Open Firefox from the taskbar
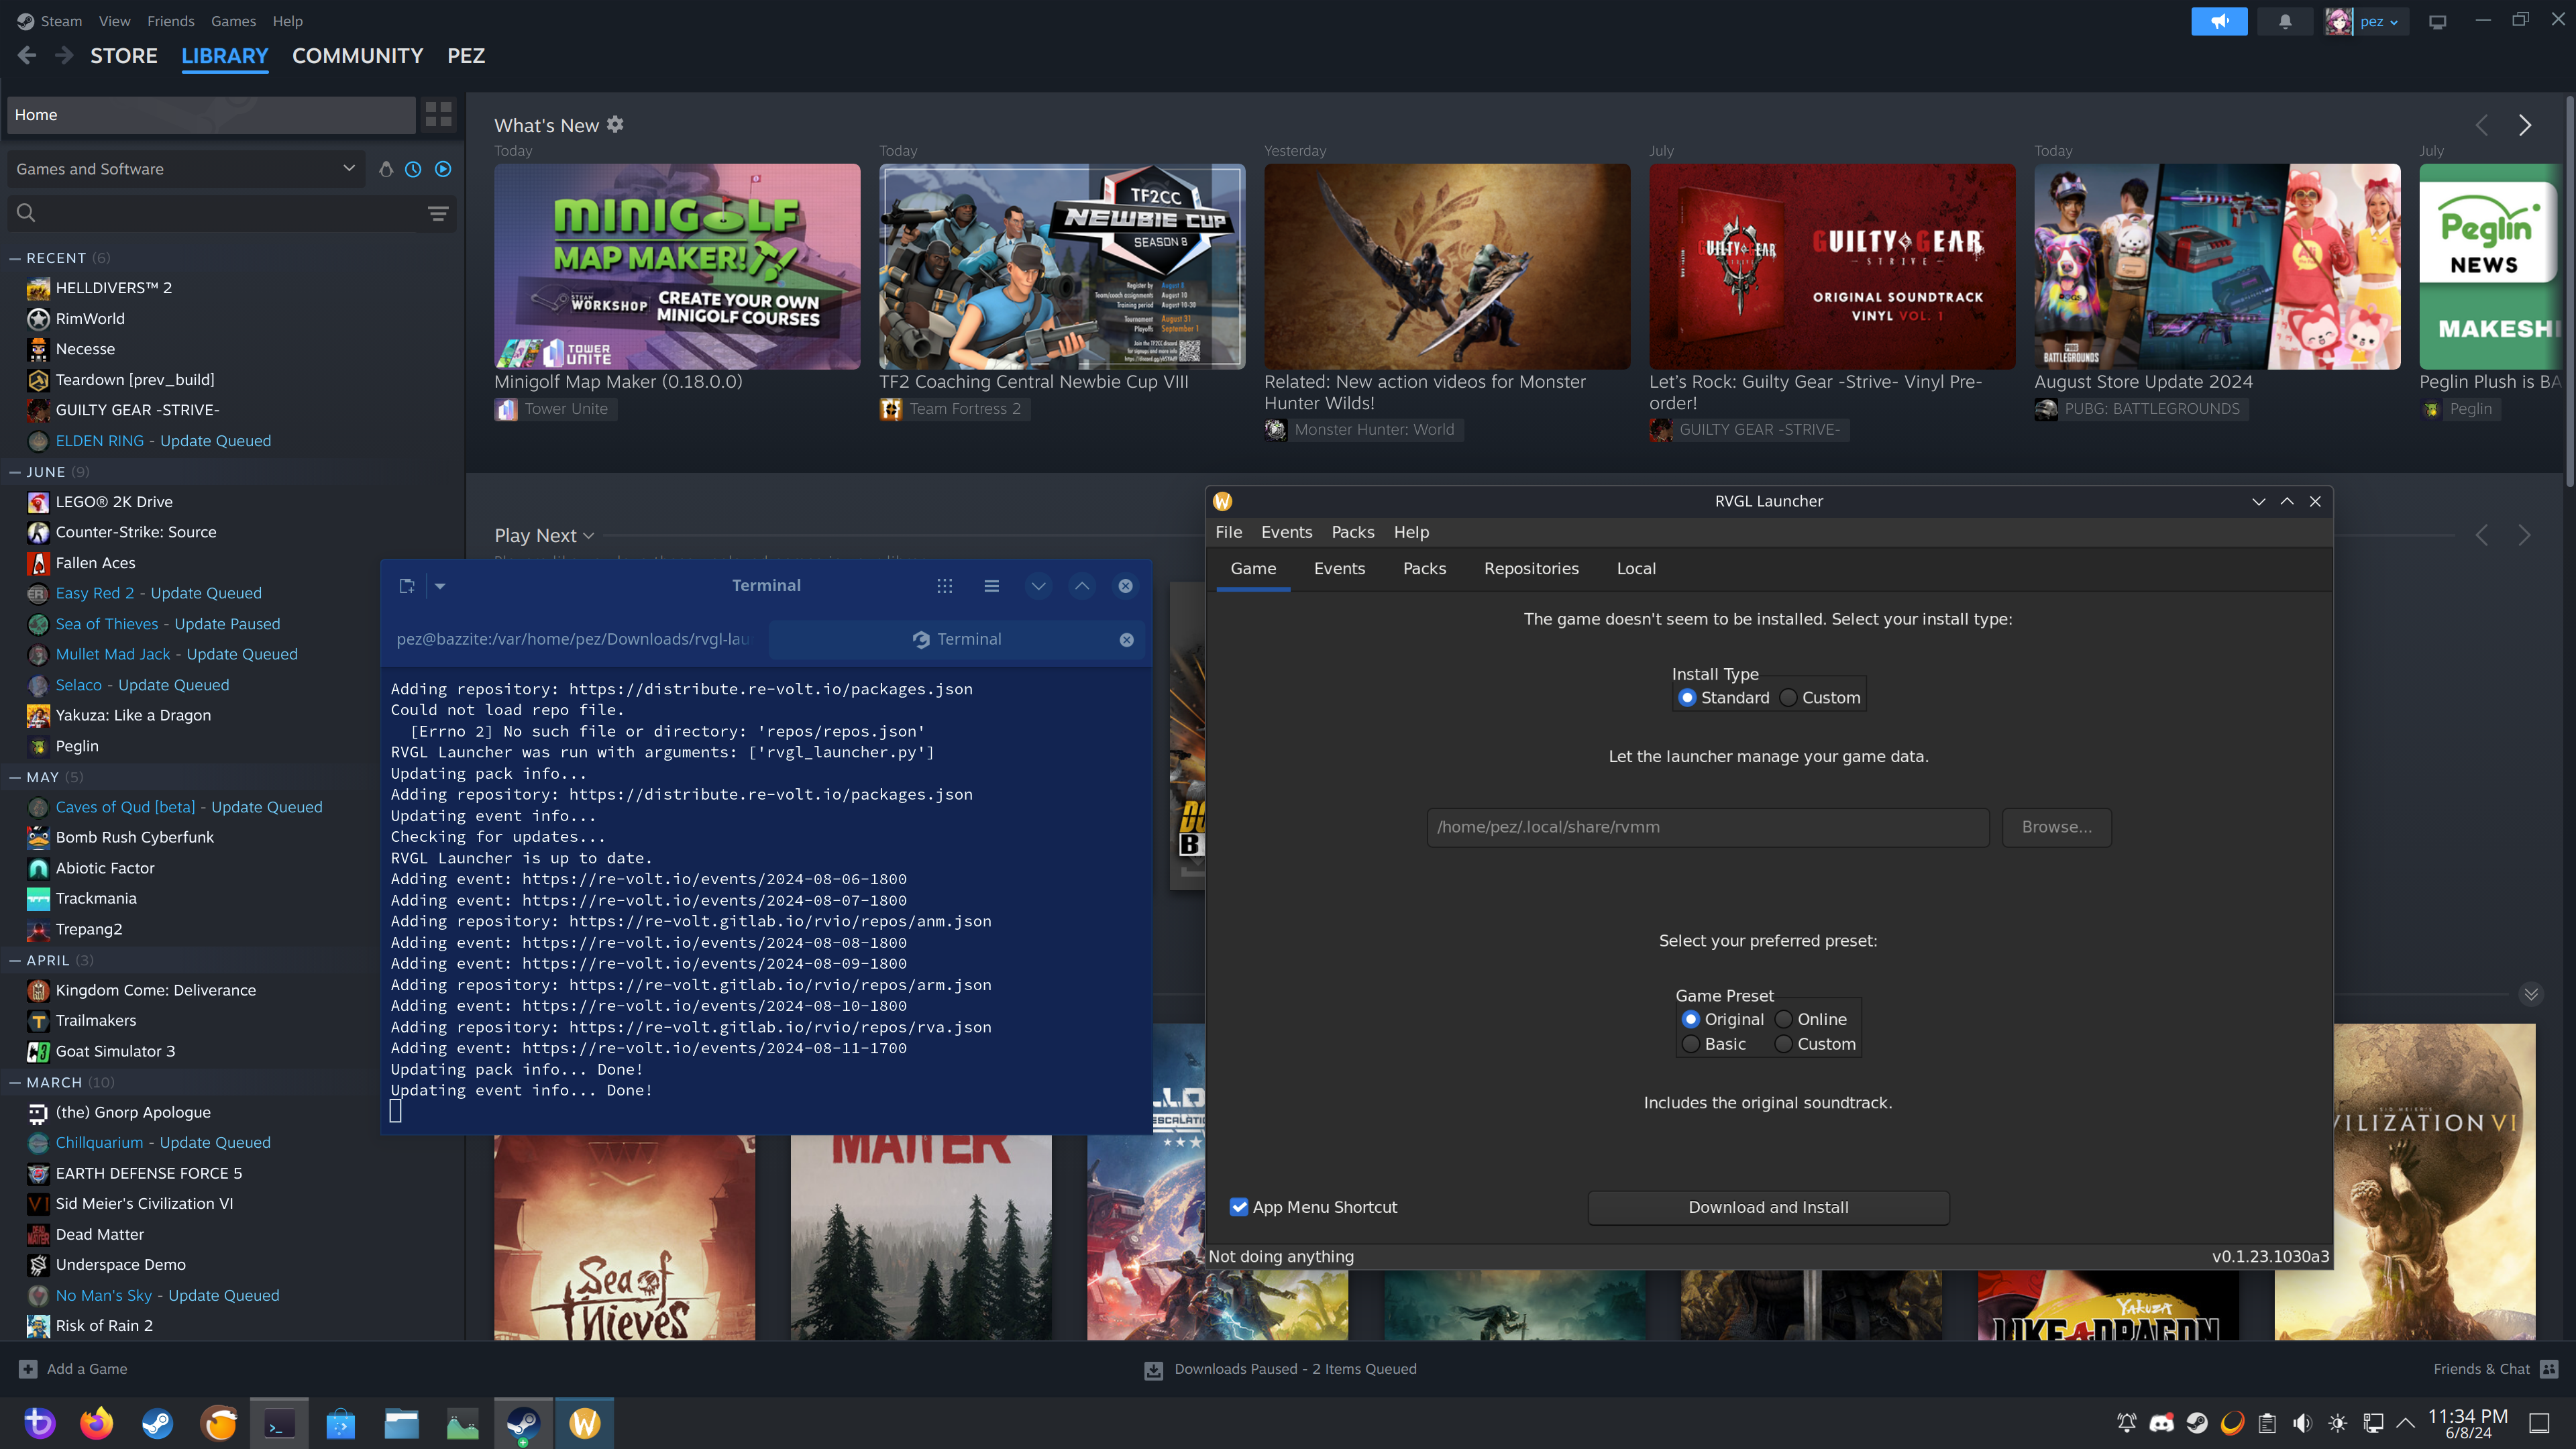The image size is (2576, 1449). (x=97, y=1423)
